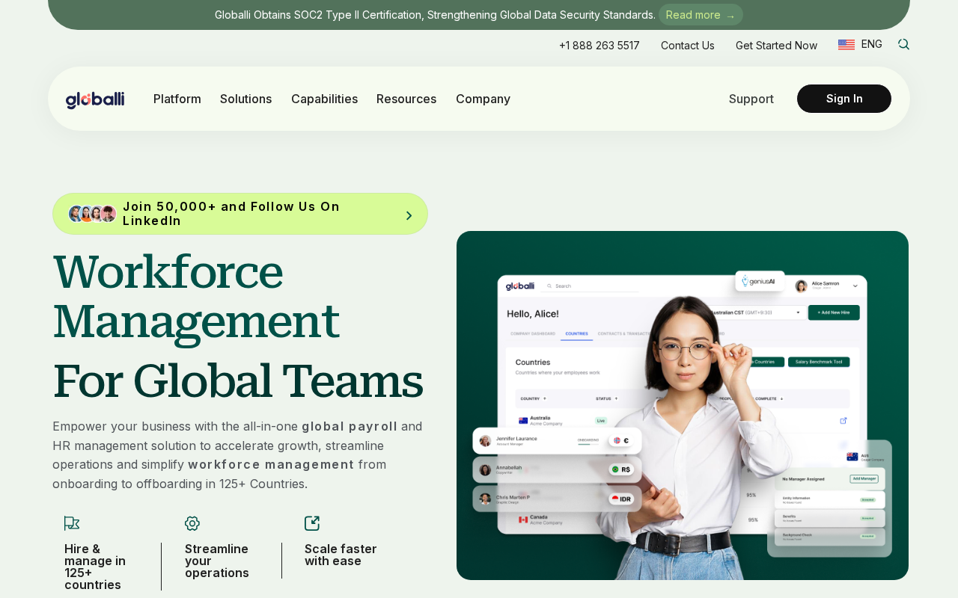
Task: Open the Platform menu
Action: (177, 99)
